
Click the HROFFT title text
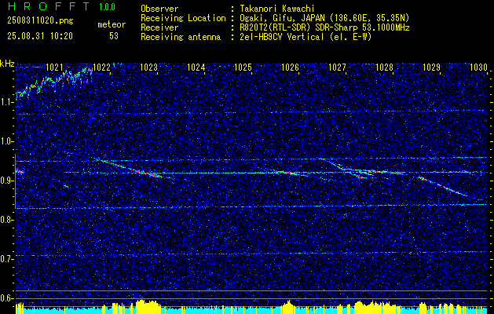pos(48,6)
